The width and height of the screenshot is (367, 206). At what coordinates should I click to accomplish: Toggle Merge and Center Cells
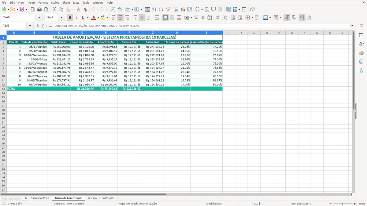click(165, 18)
